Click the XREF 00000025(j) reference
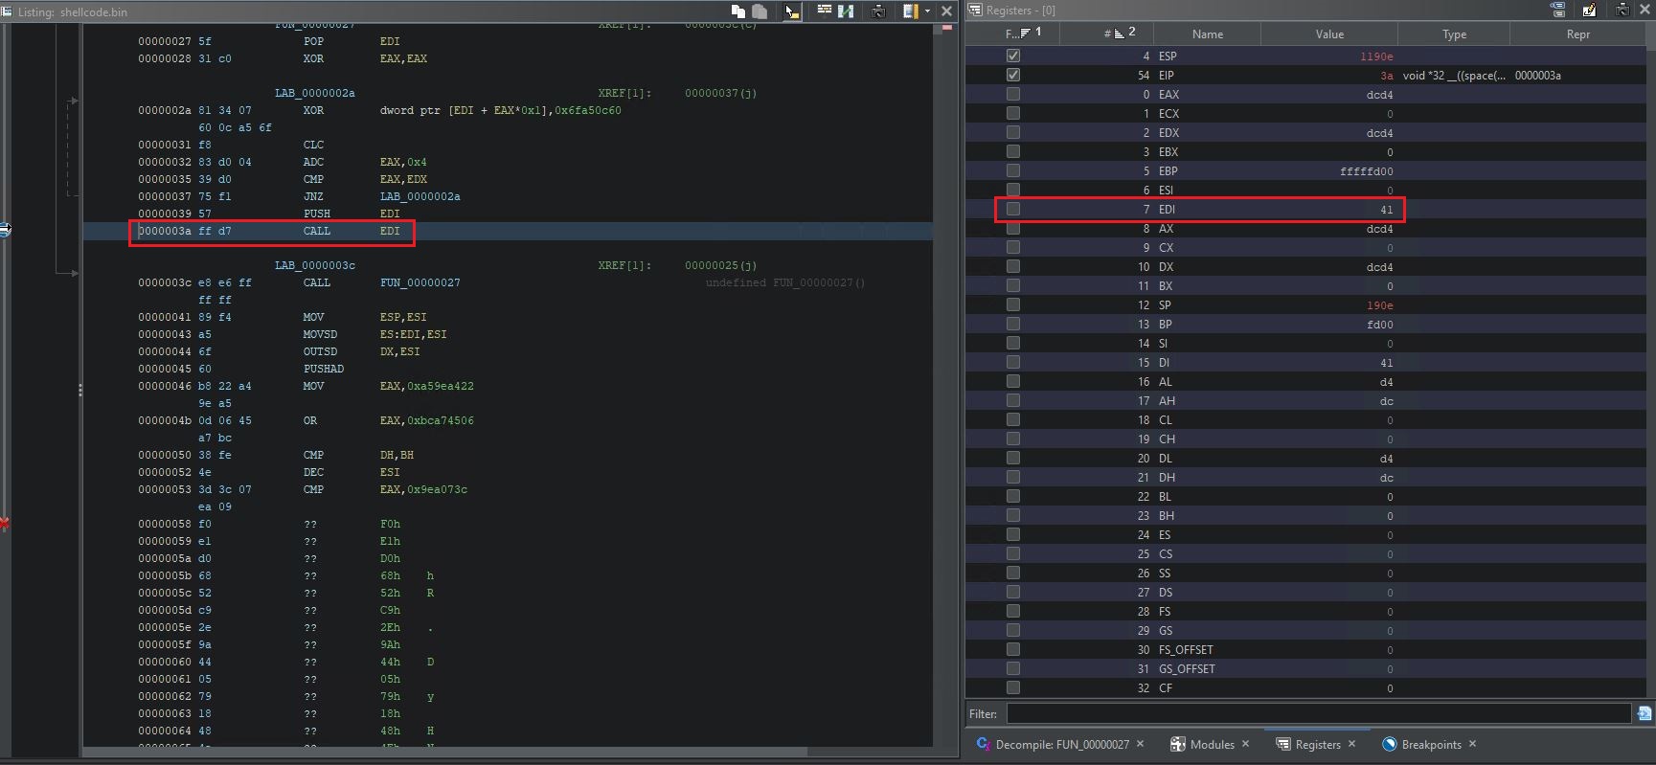 click(x=720, y=265)
